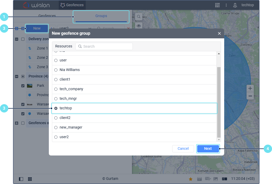The width and height of the screenshot is (272, 184).
Task: Choose the tech_company resource option
Action: click(56, 89)
